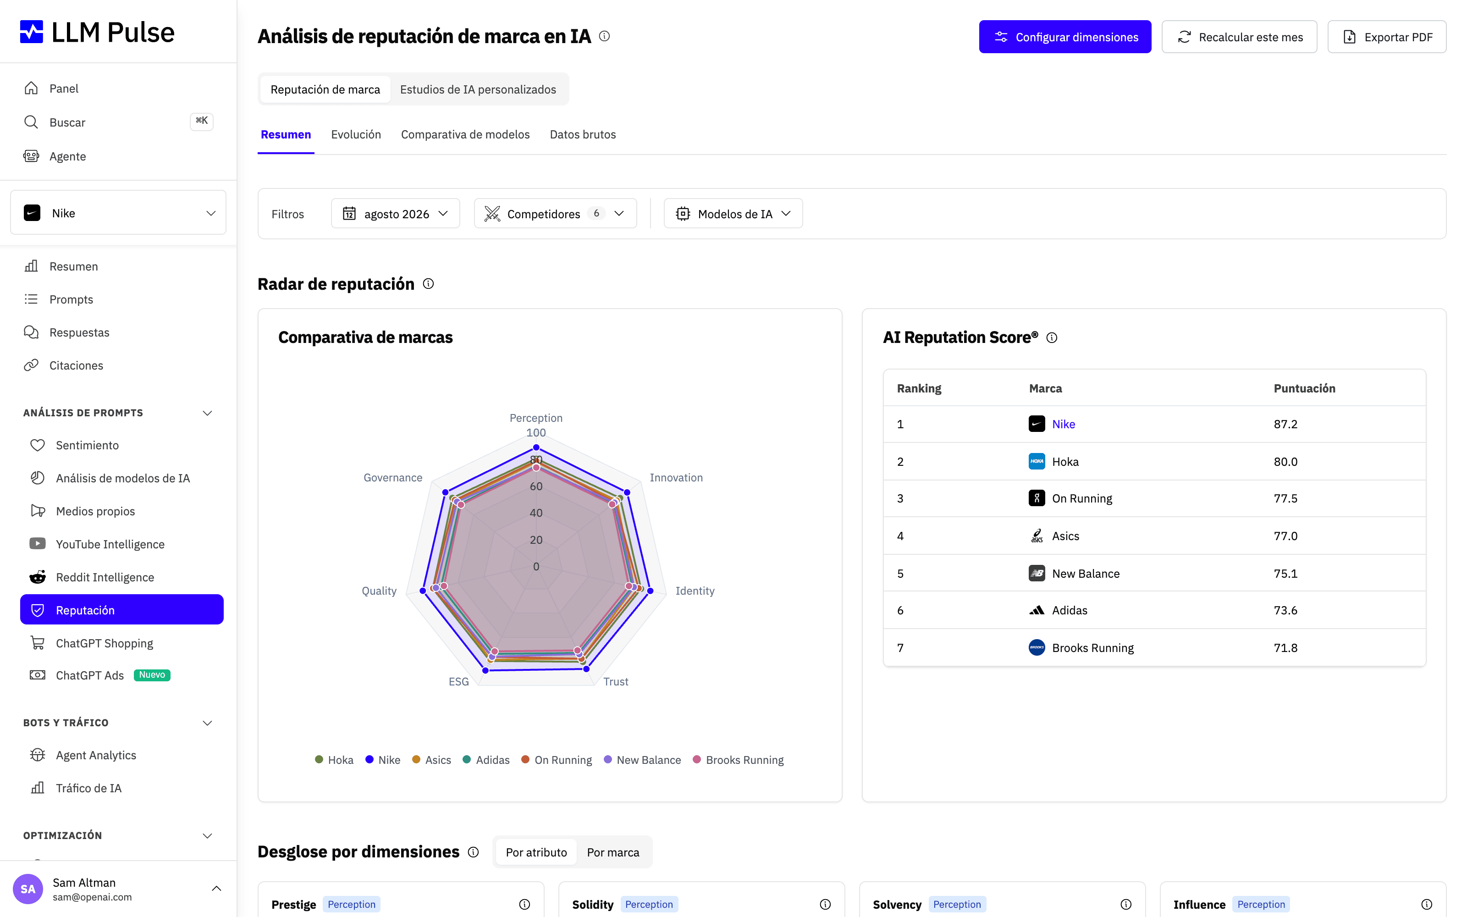Switch to the Datos brutos tab
1467x917 pixels.
583,134
